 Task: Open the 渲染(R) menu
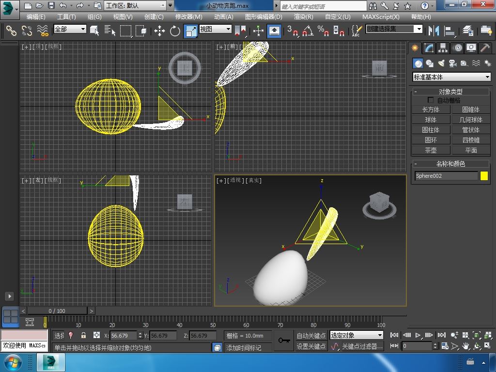303,16
